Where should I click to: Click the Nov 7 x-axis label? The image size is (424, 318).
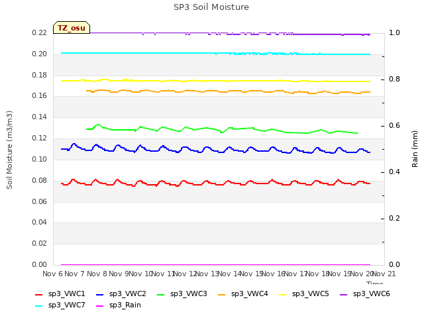tap(75, 274)
